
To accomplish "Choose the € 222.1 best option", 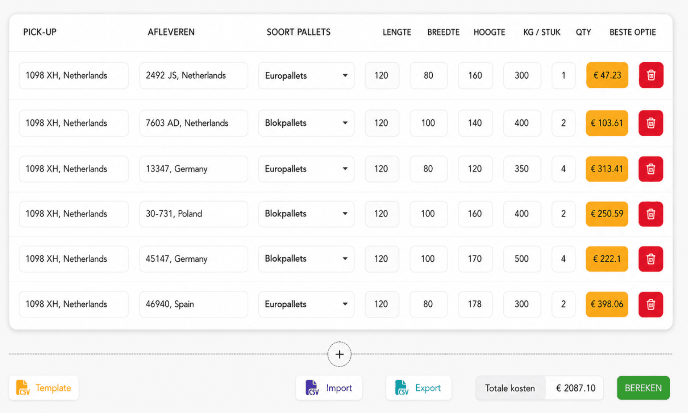I will click(607, 259).
